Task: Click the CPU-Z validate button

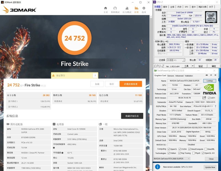Action: pyautogui.click(x=201, y=66)
